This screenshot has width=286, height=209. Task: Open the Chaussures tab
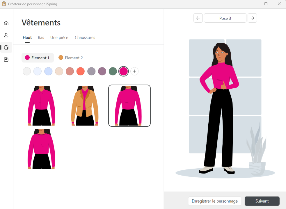[x=85, y=37]
